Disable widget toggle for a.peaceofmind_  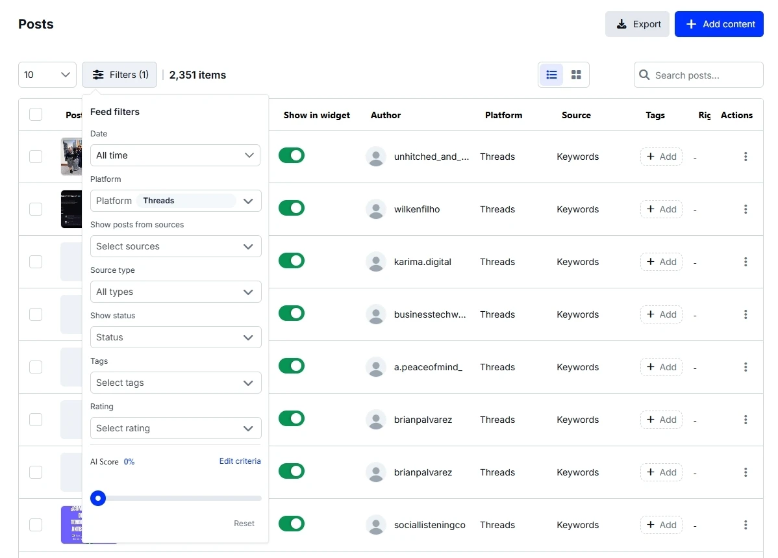point(291,366)
